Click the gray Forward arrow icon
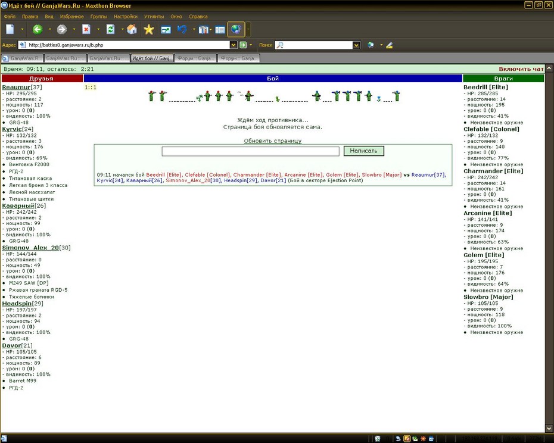Image resolution: width=554 pixels, height=443 pixels. (62, 29)
